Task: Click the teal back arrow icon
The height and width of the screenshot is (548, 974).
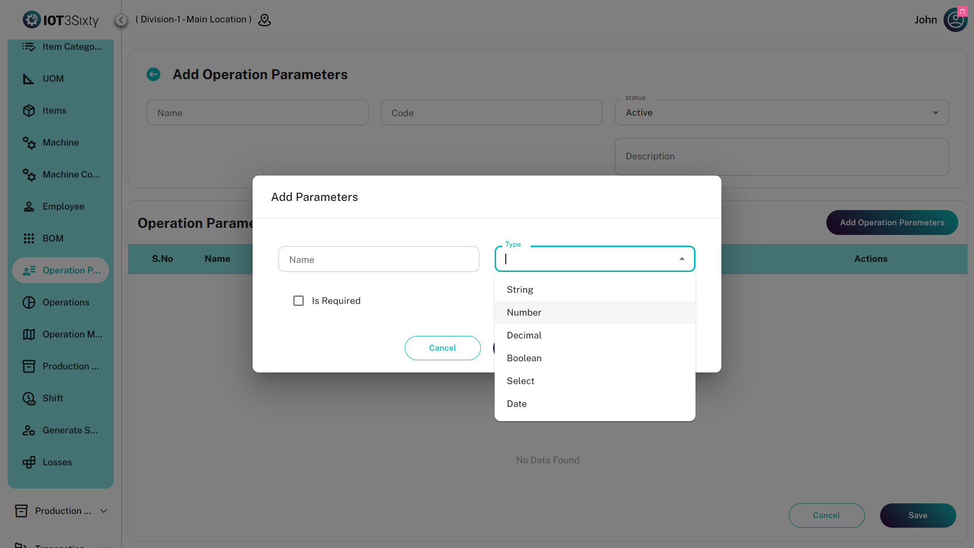Action: pos(153,75)
